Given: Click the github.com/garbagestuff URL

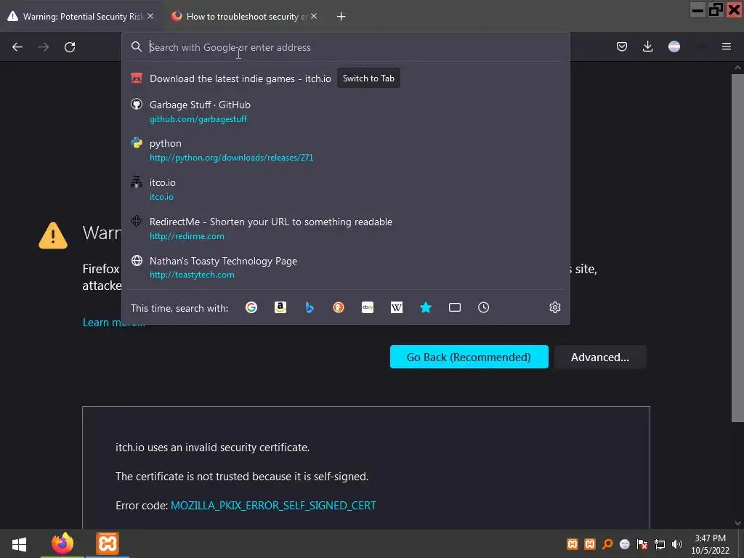Looking at the screenshot, I should (198, 119).
